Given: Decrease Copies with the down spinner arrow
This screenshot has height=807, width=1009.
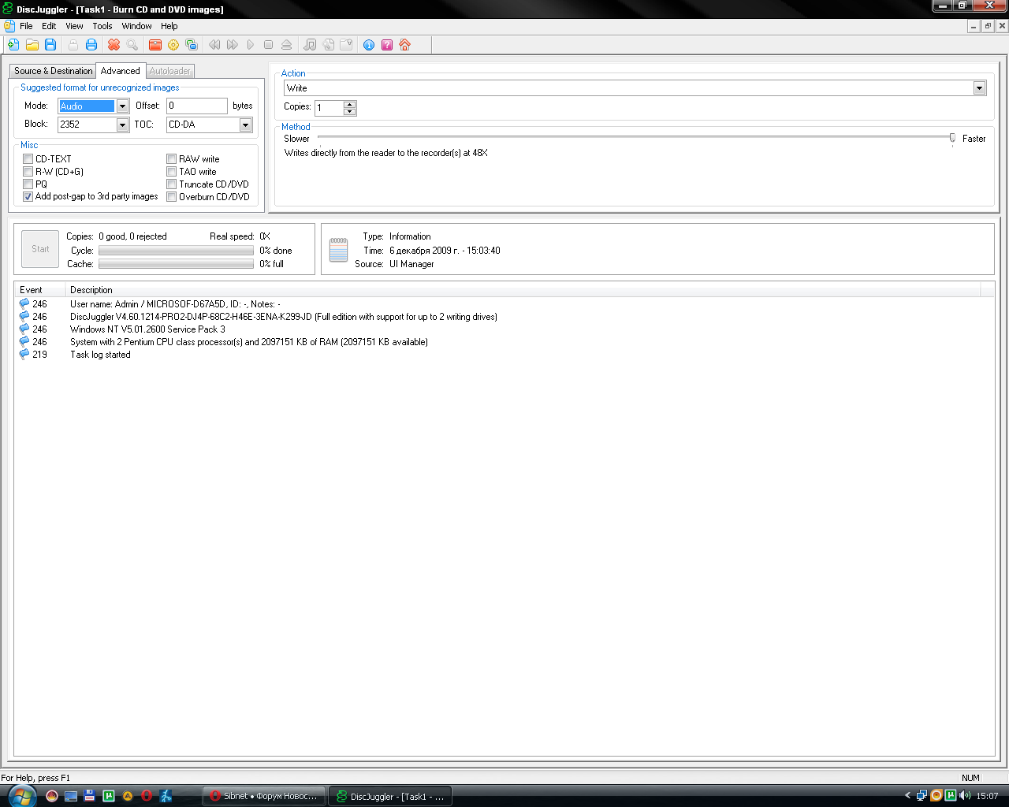Looking at the screenshot, I should tap(350, 111).
